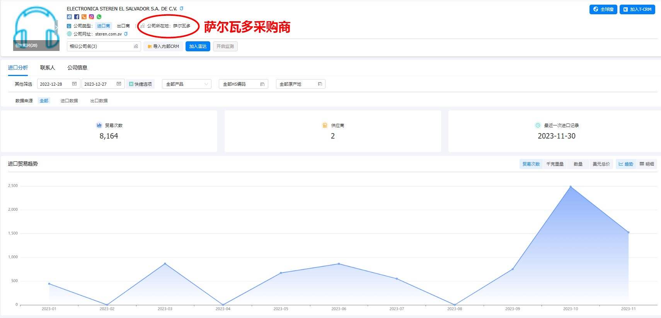The width and height of the screenshot is (661, 318).
Task: Click the bar chart icon beside 贸易次数 stat
Action: point(99,125)
